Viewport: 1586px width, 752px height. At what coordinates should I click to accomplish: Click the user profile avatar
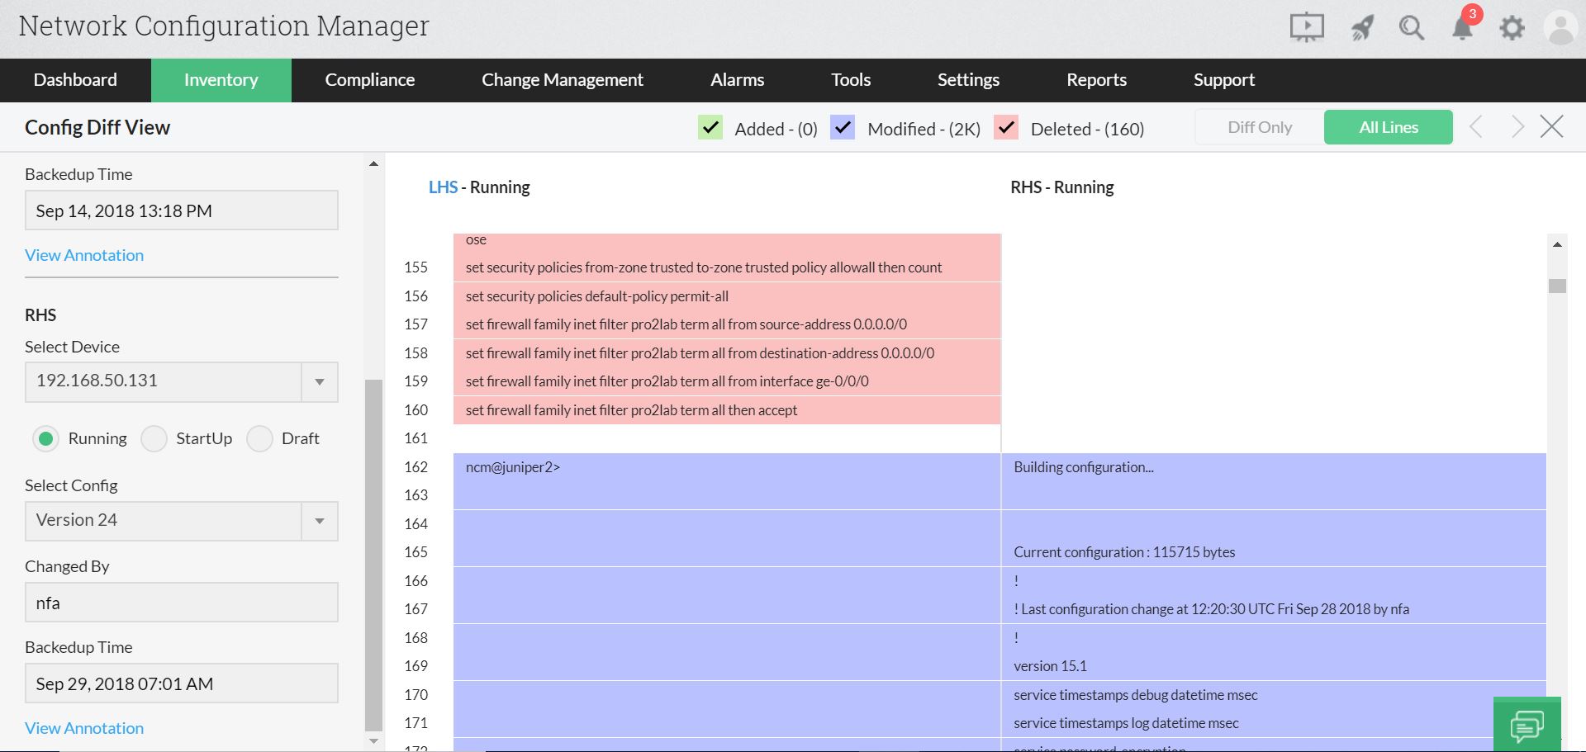click(1560, 27)
